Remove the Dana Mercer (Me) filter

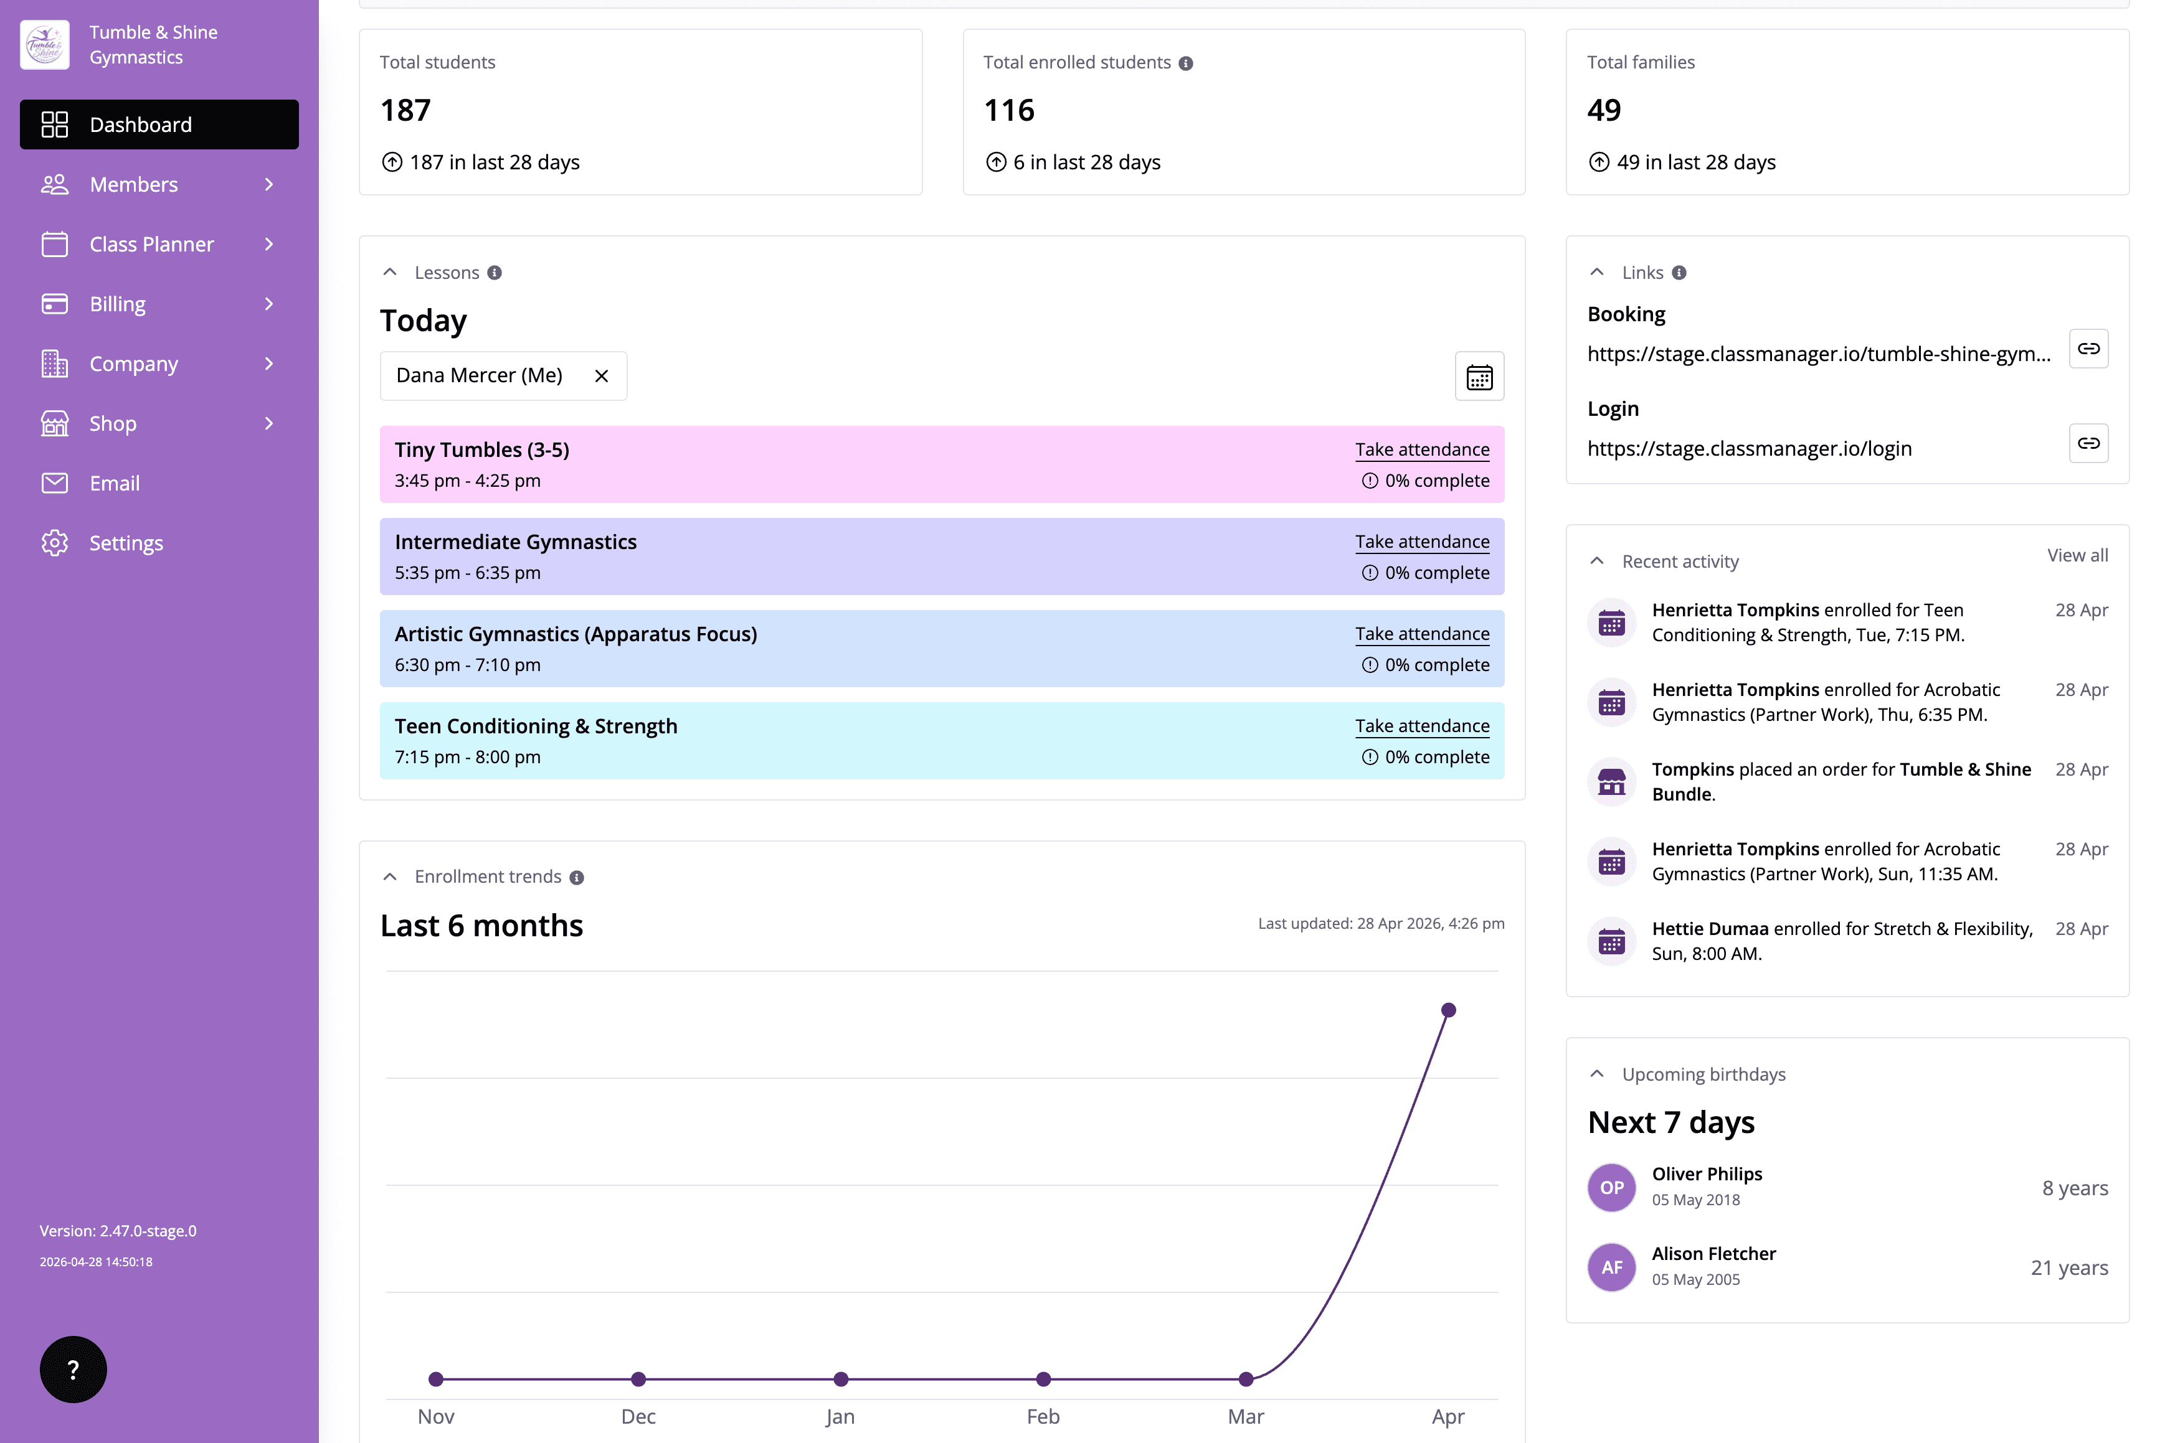[x=601, y=375]
